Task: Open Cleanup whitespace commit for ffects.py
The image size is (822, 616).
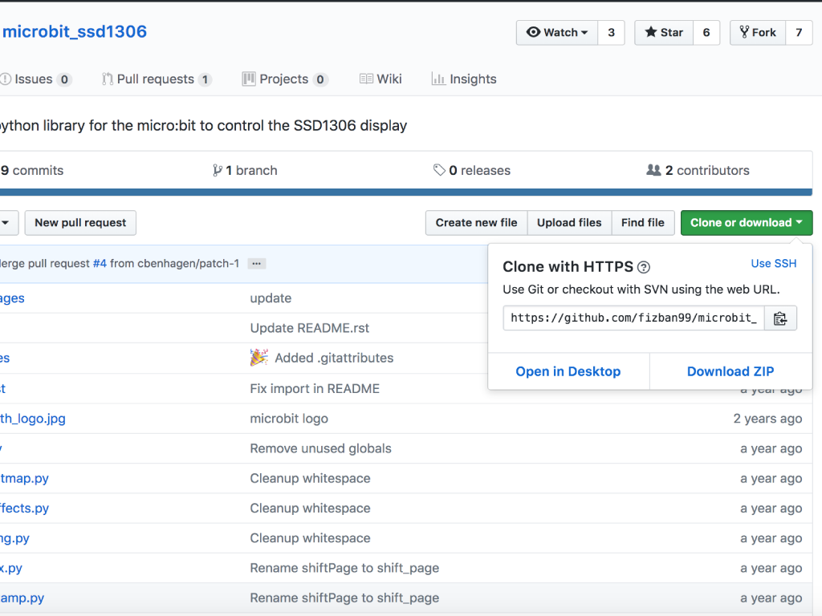Action: (310, 508)
